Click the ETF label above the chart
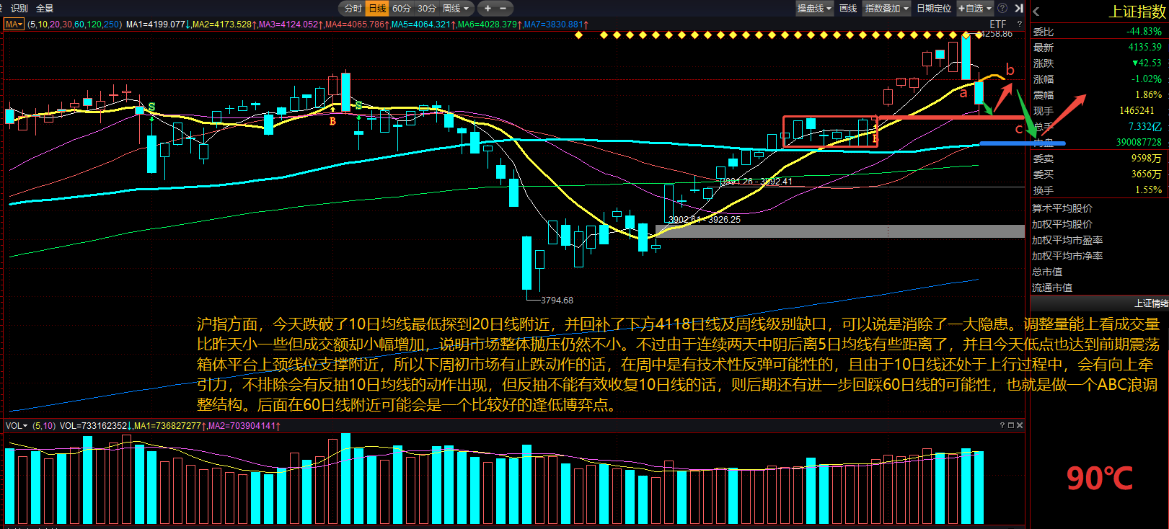The image size is (1169, 529). click(x=997, y=24)
